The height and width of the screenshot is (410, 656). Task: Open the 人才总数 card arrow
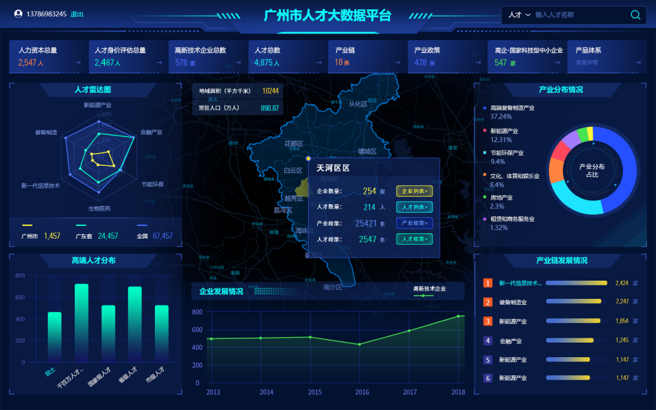click(319, 63)
